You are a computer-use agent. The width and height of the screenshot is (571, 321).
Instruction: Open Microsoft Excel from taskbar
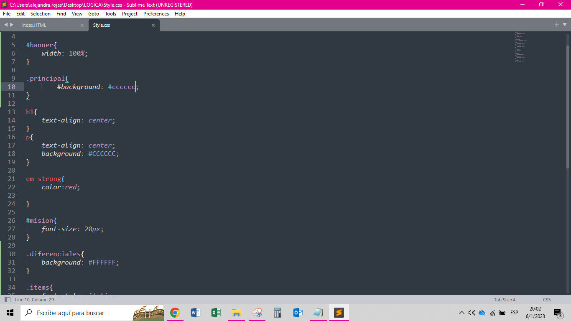[x=216, y=313]
